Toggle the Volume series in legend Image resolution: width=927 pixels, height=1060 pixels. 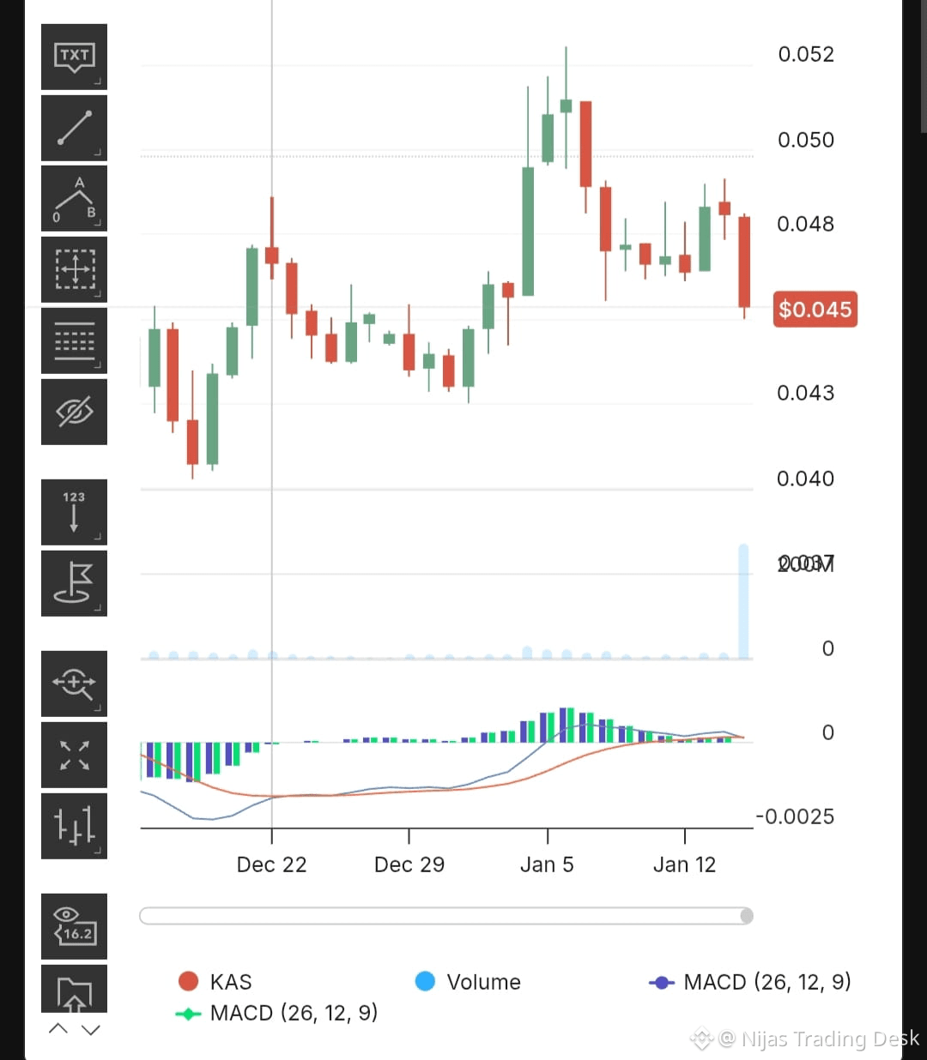tap(468, 982)
